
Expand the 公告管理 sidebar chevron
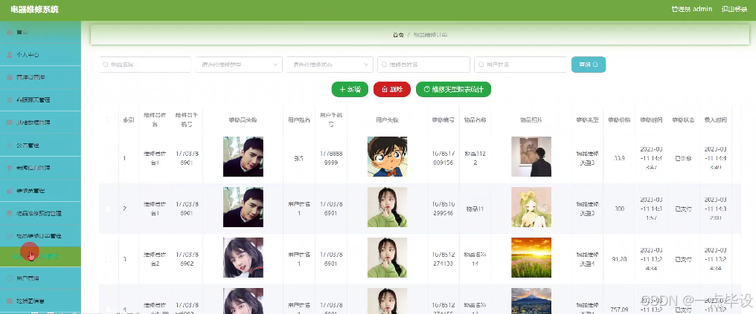click(x=71, y=145)
